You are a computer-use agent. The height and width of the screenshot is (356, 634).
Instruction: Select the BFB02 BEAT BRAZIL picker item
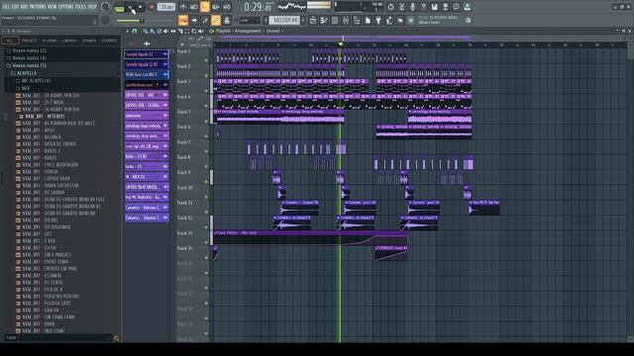coord(146,187)
